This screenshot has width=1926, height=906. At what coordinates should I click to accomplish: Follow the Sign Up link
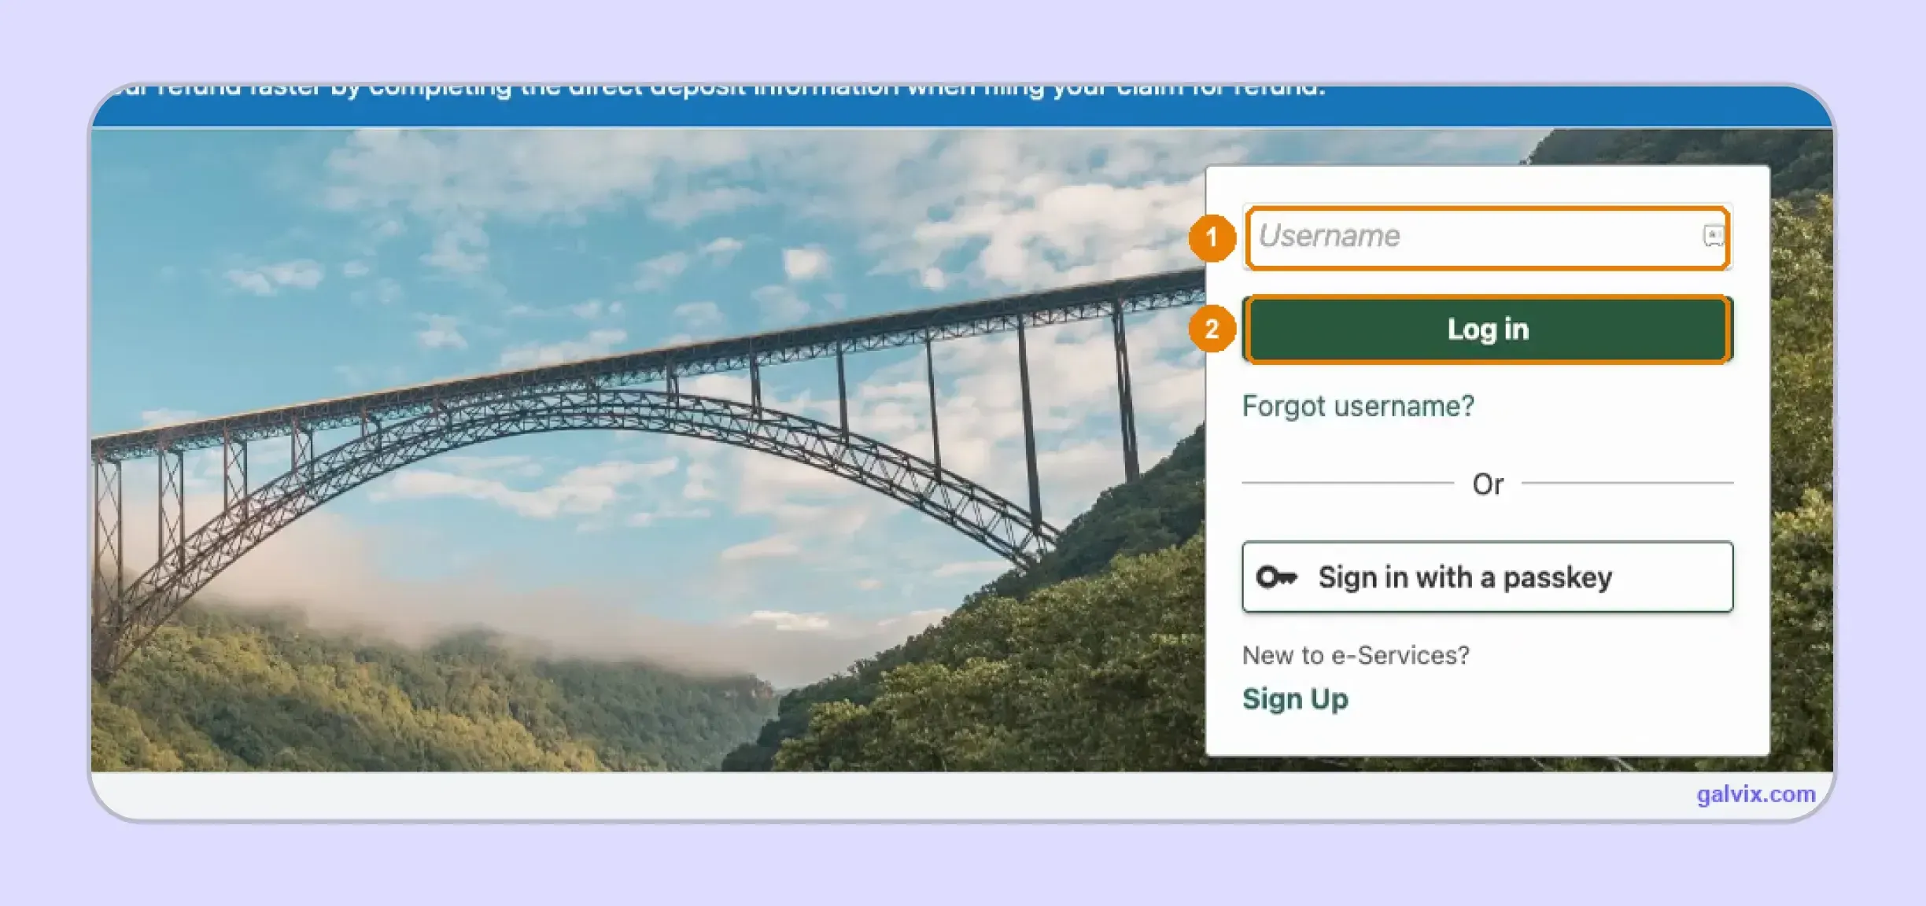click(1295, 699)
